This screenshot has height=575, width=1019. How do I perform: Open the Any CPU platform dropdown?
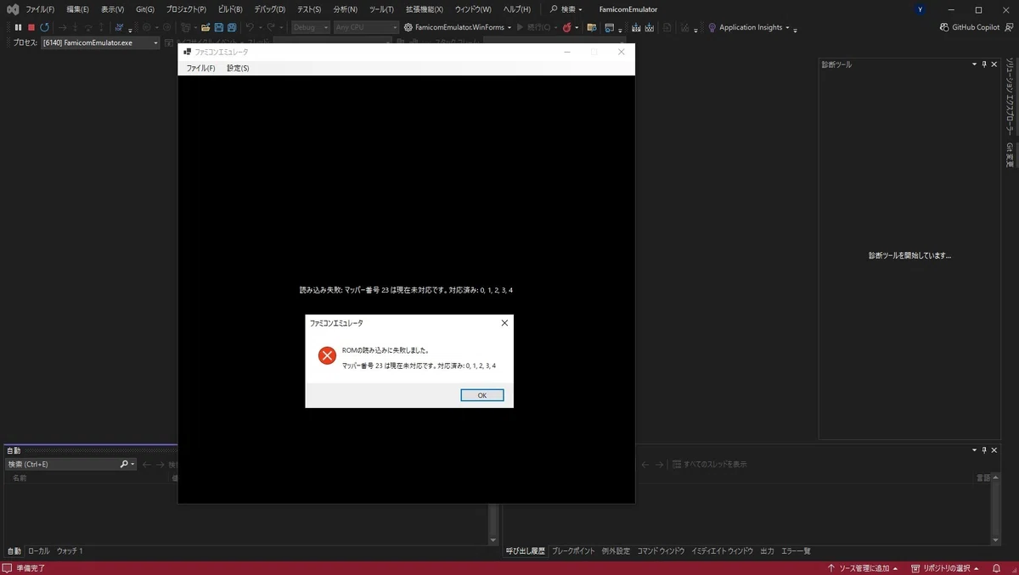pos(365,27)
